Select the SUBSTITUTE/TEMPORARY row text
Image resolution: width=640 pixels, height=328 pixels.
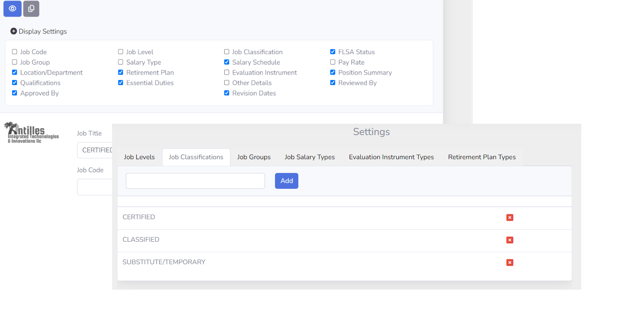tap(164, 262)
